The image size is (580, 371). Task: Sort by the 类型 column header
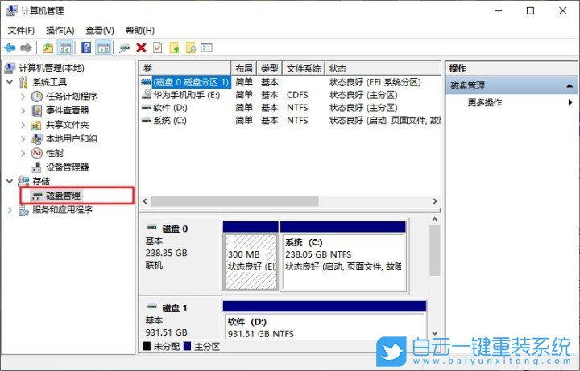tap(269, 68)
